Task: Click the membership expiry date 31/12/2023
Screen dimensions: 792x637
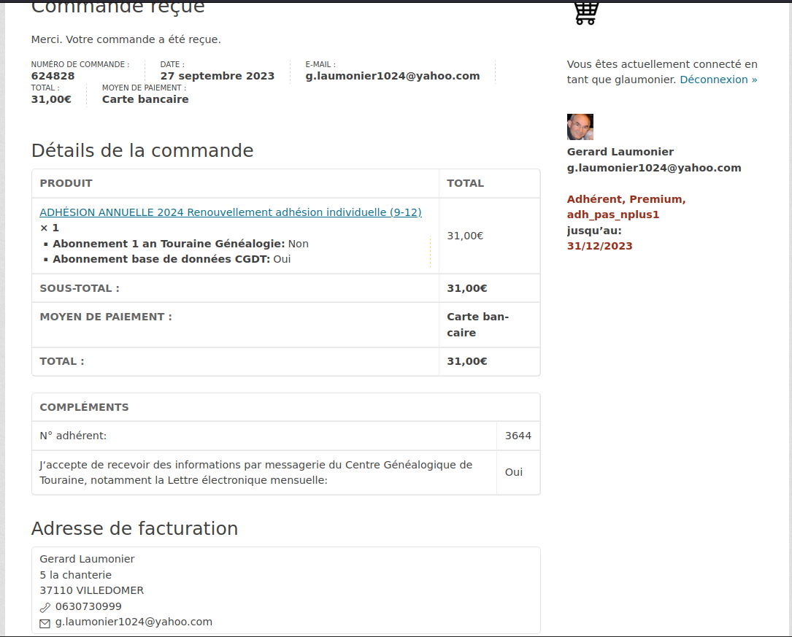Action: tap(599, 246)
